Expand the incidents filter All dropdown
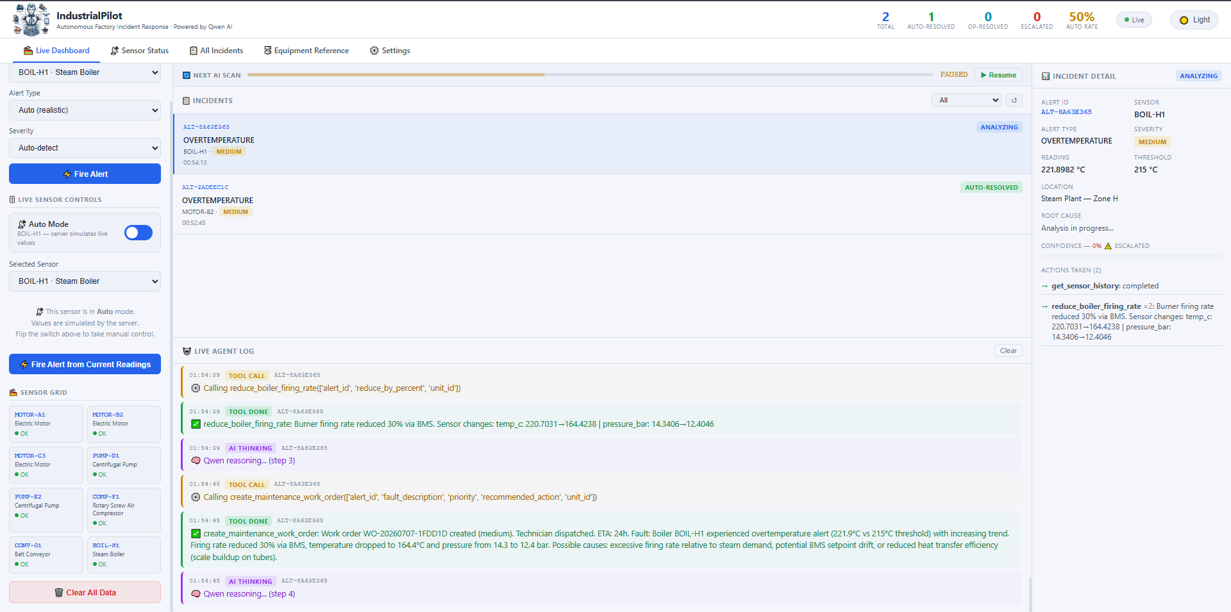1231x612 pixels. click(x=966, y=100)
